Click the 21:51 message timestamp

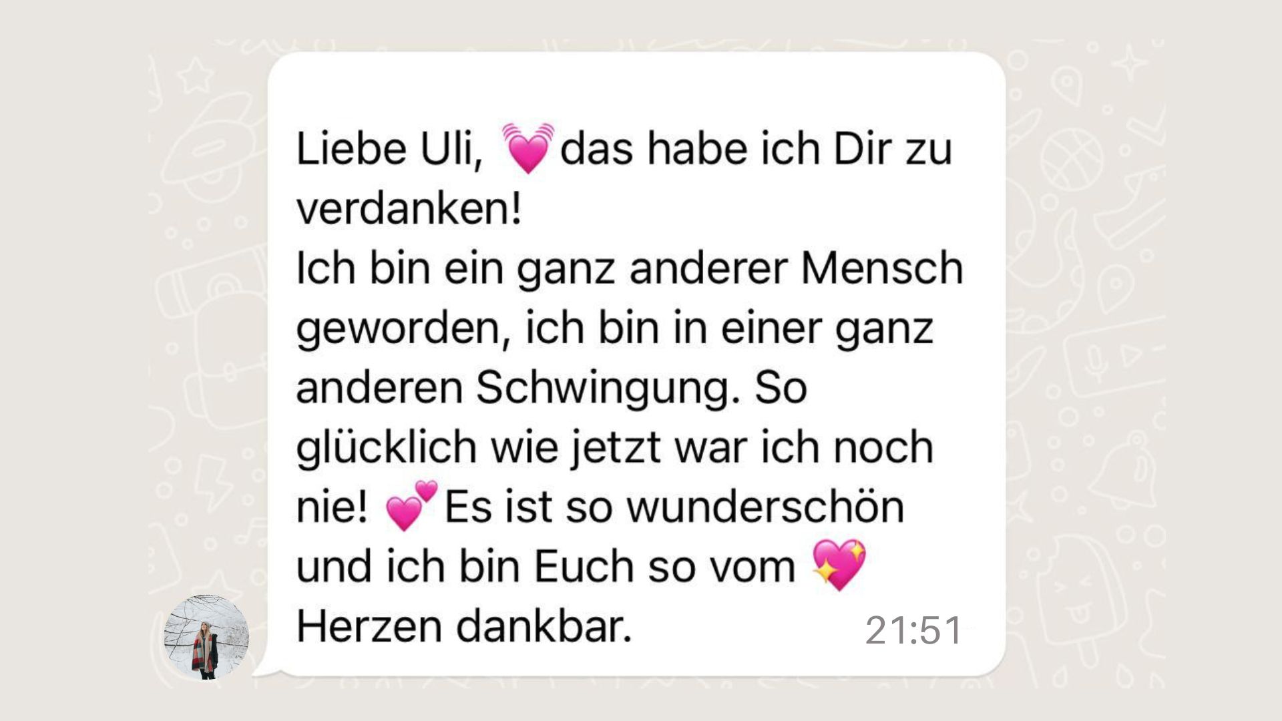coord(913,630)
